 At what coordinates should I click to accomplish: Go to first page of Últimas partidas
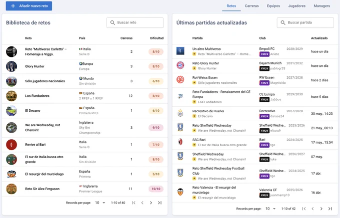[x=304, y=209]
